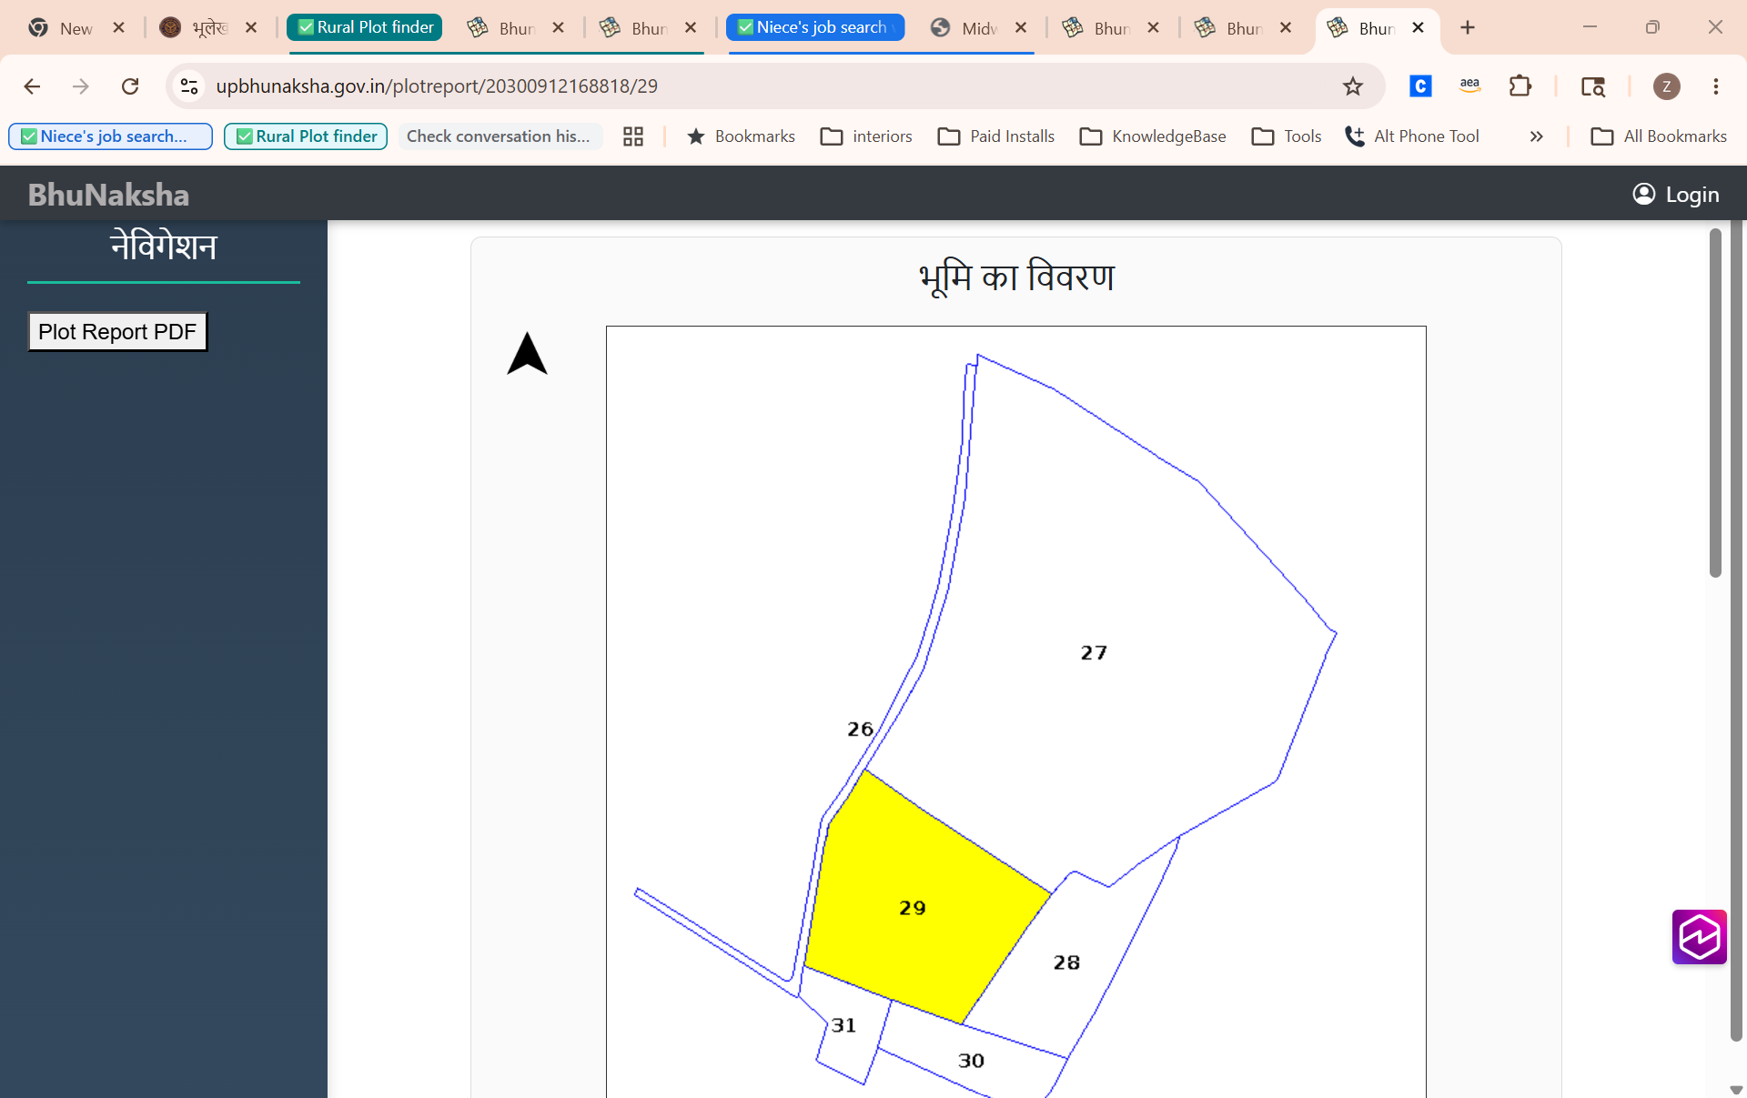The image size is (1747, 1098).
Task: Click the north arrow compass icon
Action: point(527,354)
